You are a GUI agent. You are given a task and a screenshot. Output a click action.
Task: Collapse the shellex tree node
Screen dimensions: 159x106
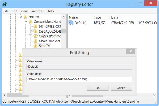(x=21, y=17)
